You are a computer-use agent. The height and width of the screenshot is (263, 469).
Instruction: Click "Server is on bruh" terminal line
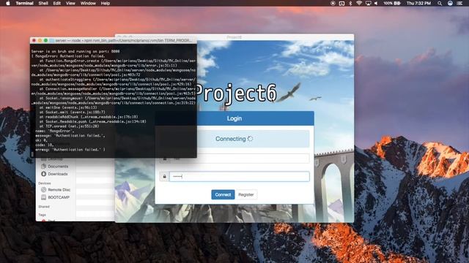pos(75,51)
